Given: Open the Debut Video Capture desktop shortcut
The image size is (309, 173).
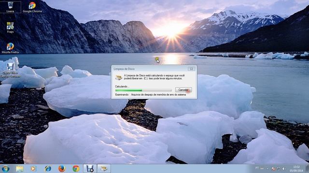Looking at the screenshot, I should pos(10,70).
